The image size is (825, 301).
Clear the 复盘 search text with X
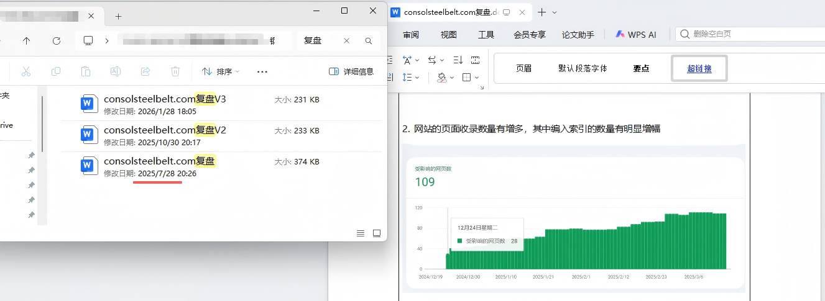(x=347, y=41)
